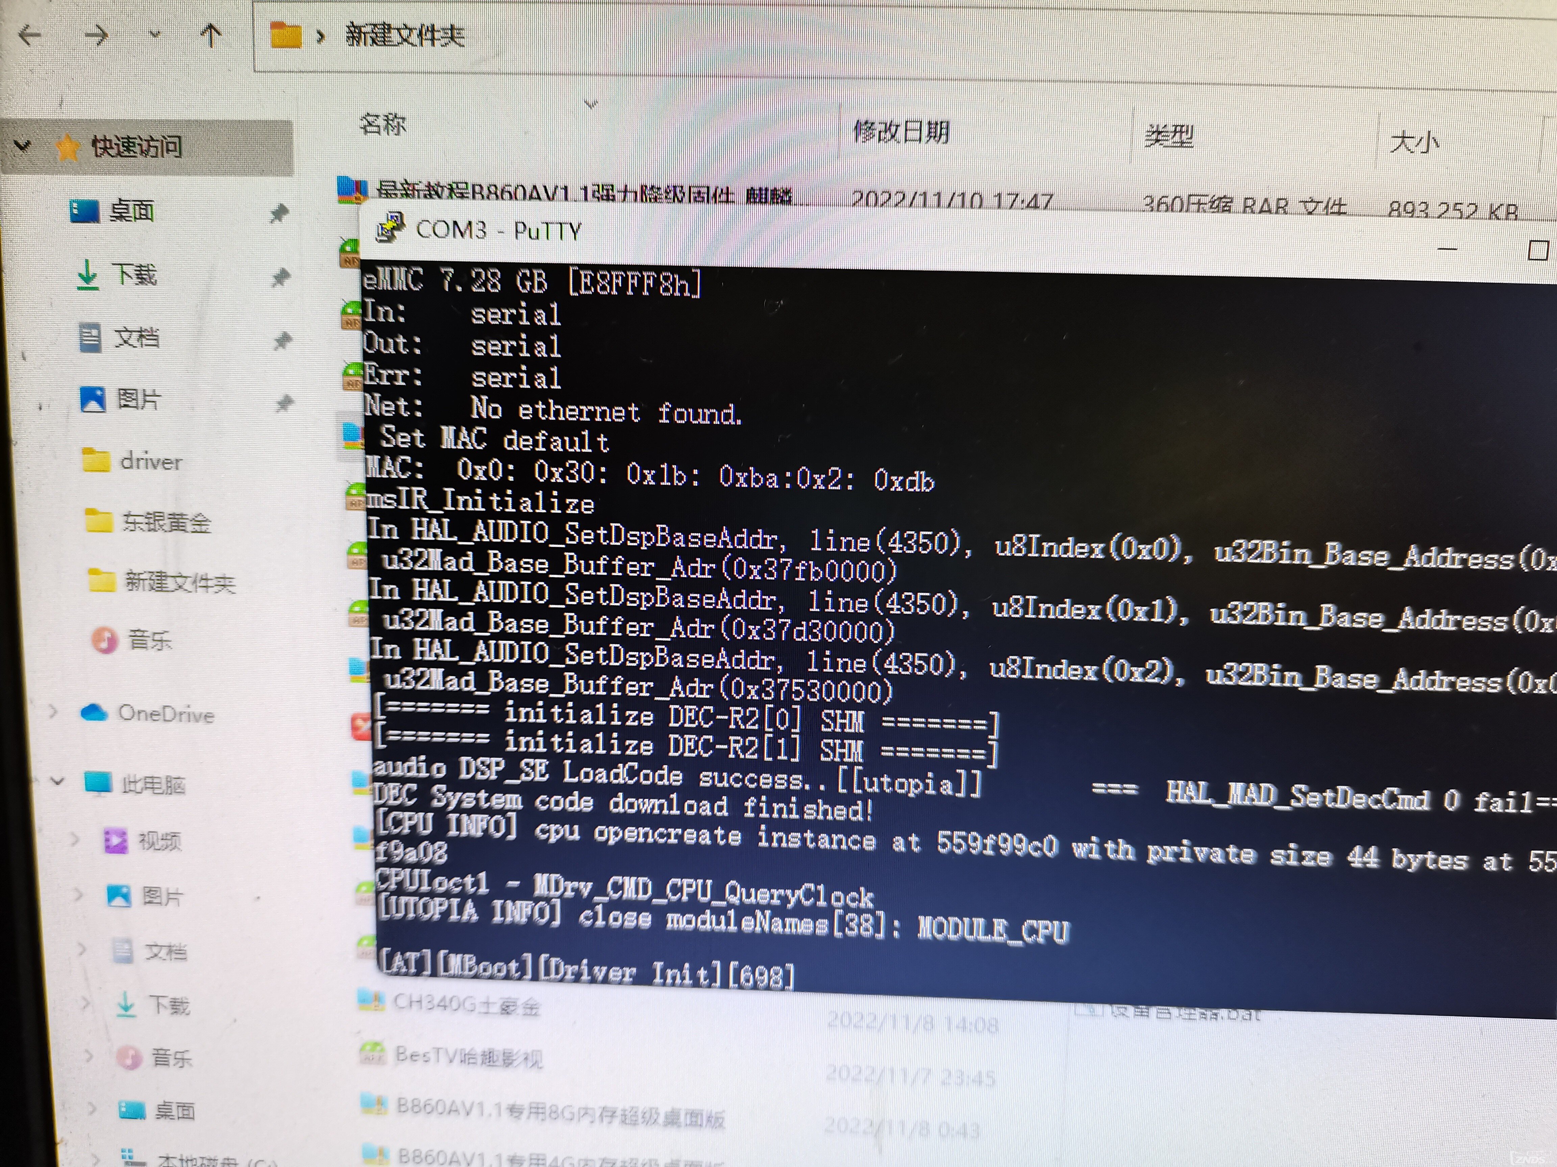Image resolution: width=1557 pixels, height=1167 pixels.
Task: Unpin 桌面 via its pin icon
Action: click(x=280, y=212)
